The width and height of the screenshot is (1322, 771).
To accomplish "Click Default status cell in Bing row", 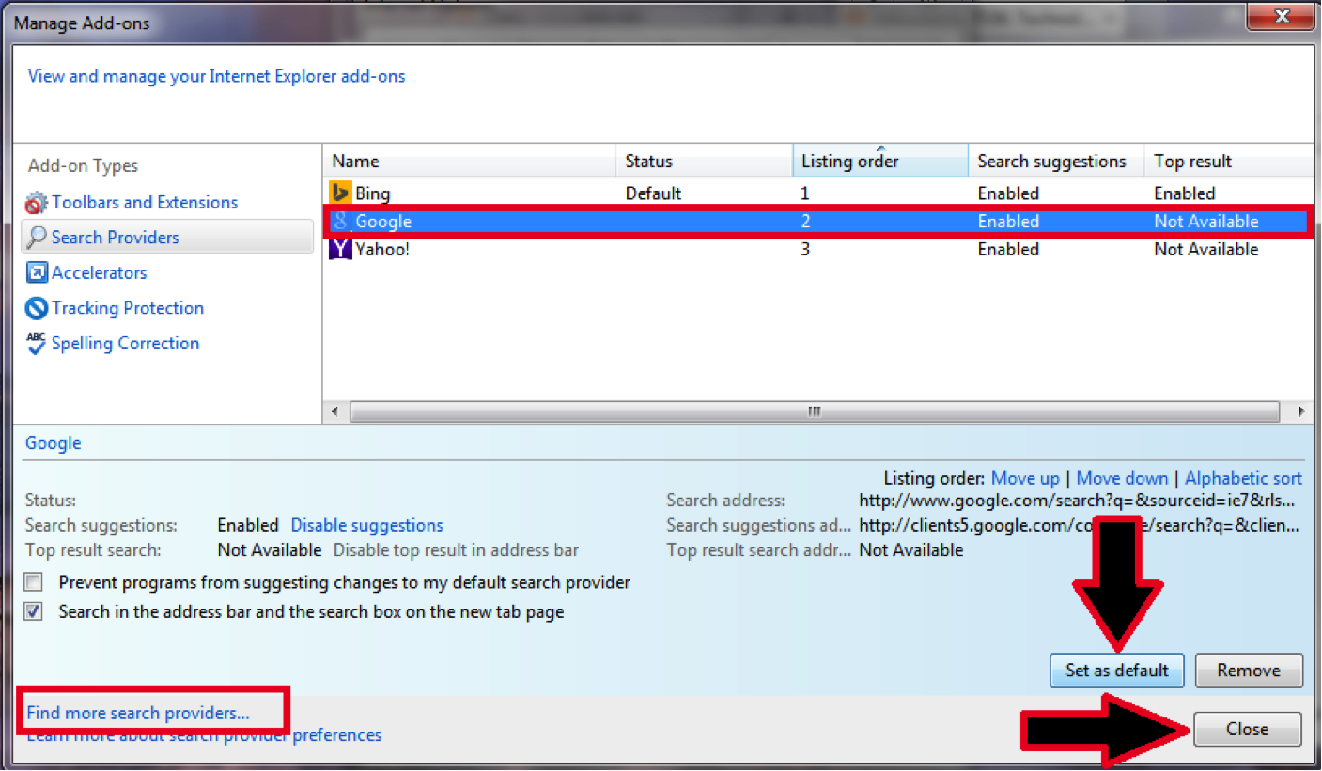I will 653,193.
